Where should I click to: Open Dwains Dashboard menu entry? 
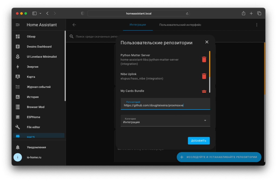point(39,47)
